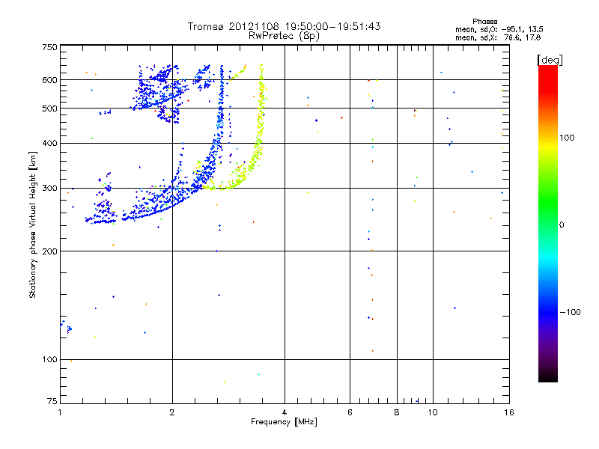The image size is (599, 449).
Task: Click the x-axis tick label '2'
Action: [172, 412]
